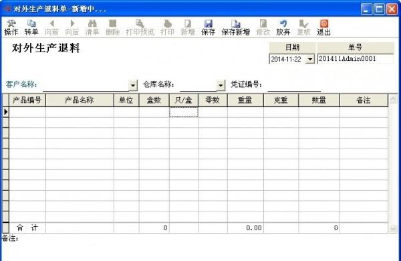The image size is (401, 261).
Task: Click the 新增 new document icon
Action: click(188, 27)
